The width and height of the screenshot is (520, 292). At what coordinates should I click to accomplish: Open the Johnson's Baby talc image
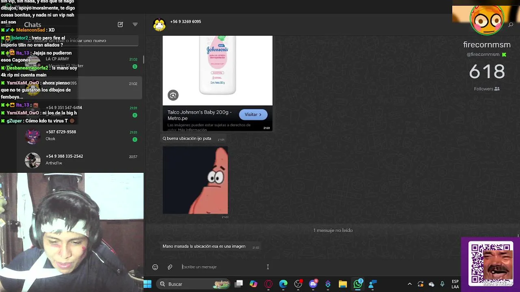pos(217,70)
